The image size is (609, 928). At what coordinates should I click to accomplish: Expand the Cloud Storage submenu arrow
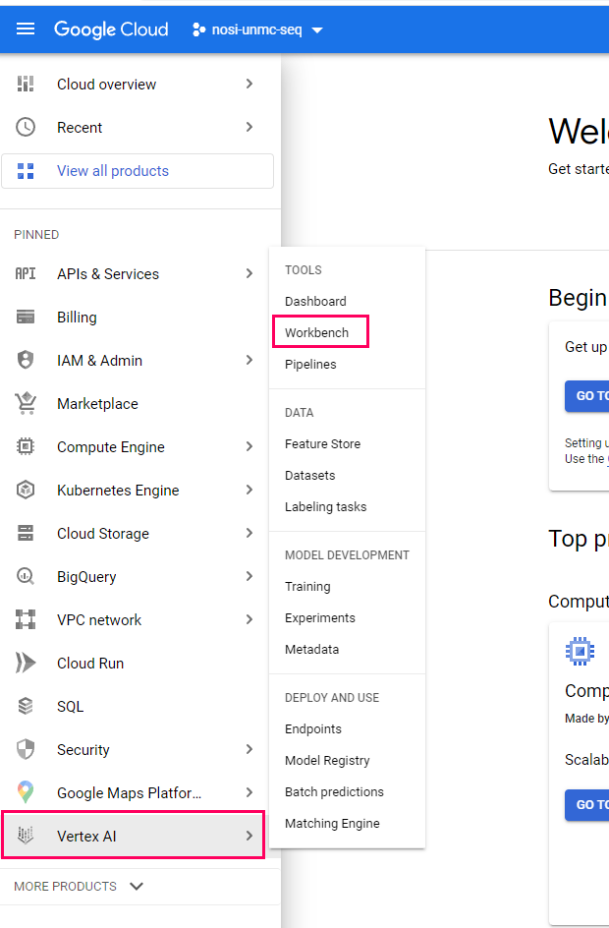[x=249, y=533]
